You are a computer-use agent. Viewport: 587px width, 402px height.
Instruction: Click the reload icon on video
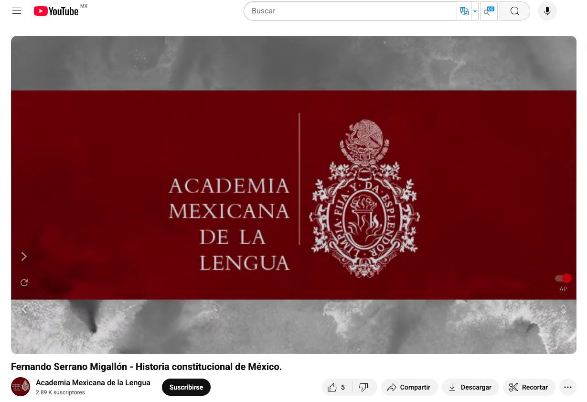point(24,282)
